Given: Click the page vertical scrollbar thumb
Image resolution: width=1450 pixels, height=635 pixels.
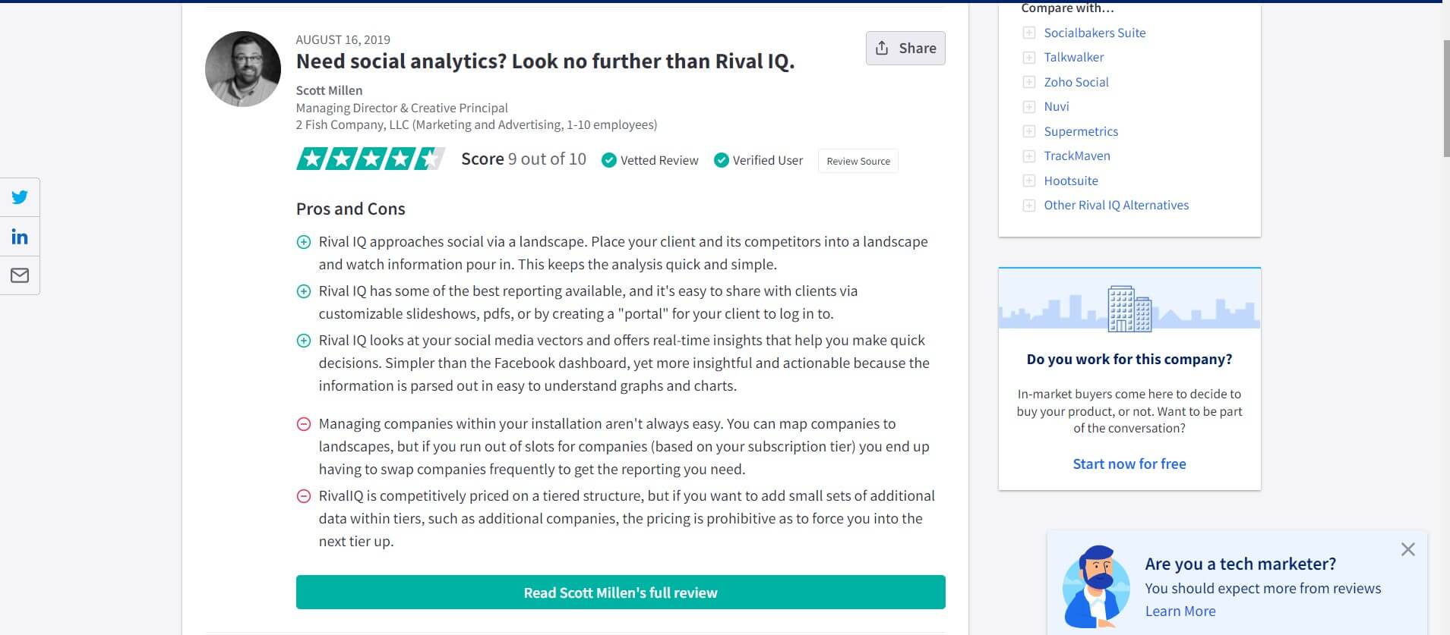Looking at the screenshot, I should 1446,99.
